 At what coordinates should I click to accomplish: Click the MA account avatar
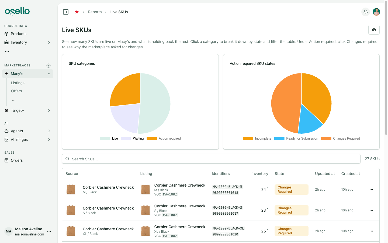click(9, 231)
